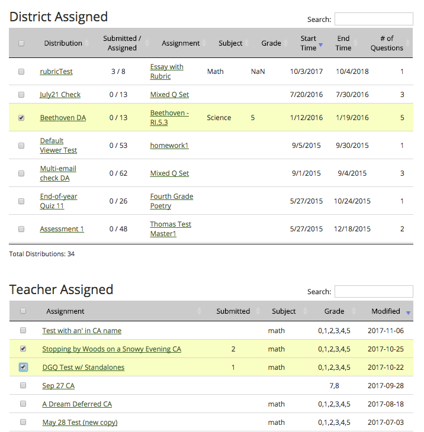Image resolution: width=424 pixels, height=432 pixels.
Task: Open the Beethoven DA distribution link
Action: click(x=63, y=118)
